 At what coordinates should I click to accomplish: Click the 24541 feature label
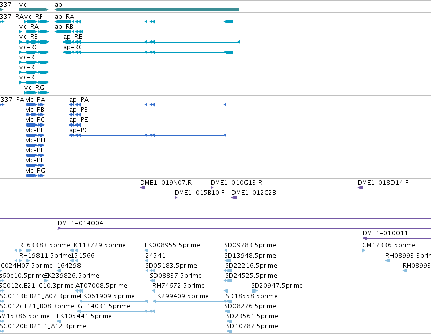click(x=155, y=256)
